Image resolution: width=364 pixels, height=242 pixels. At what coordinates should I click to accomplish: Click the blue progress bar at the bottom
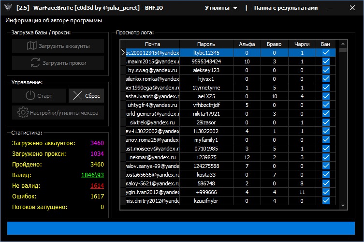[x=181, y=228]
